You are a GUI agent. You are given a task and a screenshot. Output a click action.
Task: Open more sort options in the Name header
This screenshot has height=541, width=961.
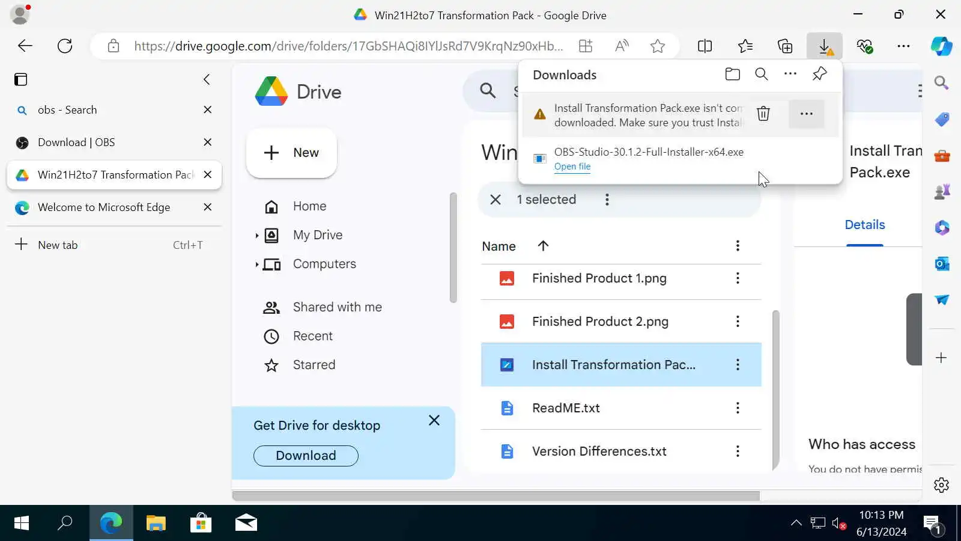pyautogui.click(x=738, y=246)
